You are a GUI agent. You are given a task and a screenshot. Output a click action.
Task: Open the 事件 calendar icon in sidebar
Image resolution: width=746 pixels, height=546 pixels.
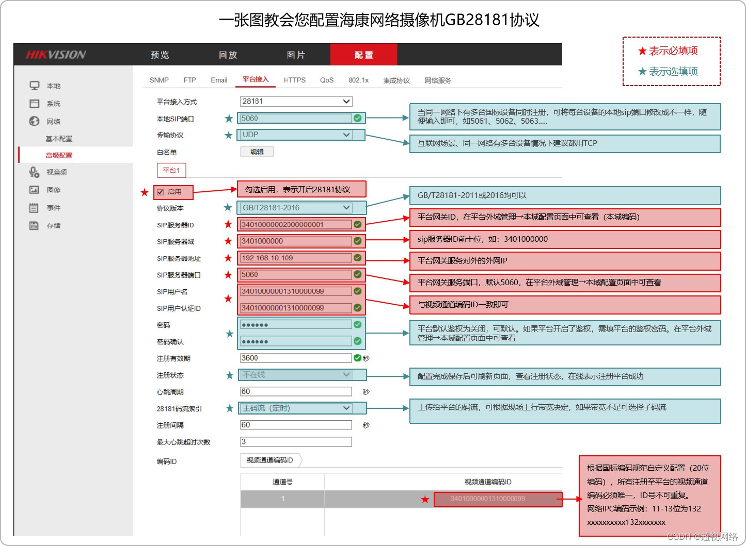35,208
